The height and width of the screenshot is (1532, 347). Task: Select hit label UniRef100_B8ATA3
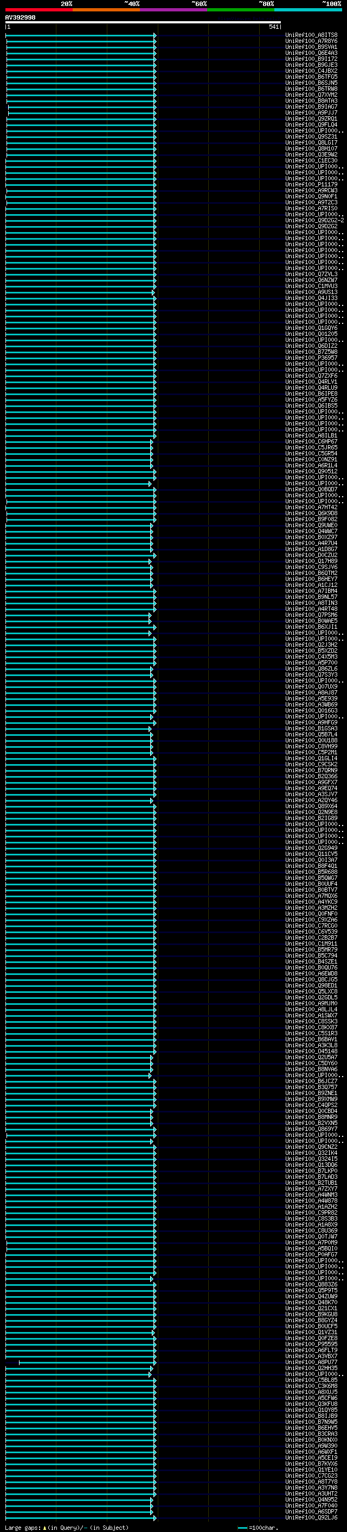click(x=311, y=101)
